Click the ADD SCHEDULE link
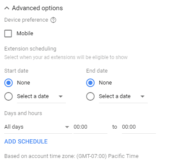This screenshot has height=166, width=172. coord(26,141)
